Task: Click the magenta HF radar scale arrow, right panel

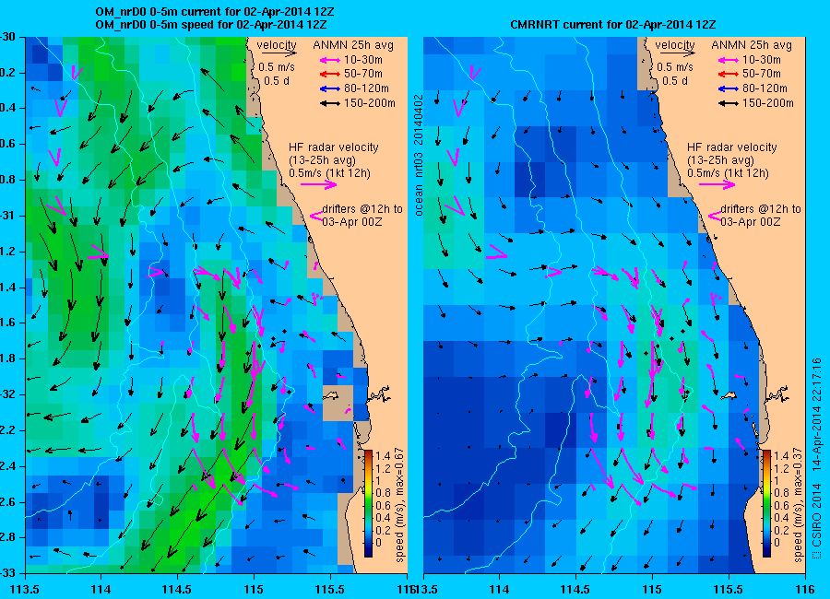Action: pyautogui.click(x=717, y=184)
